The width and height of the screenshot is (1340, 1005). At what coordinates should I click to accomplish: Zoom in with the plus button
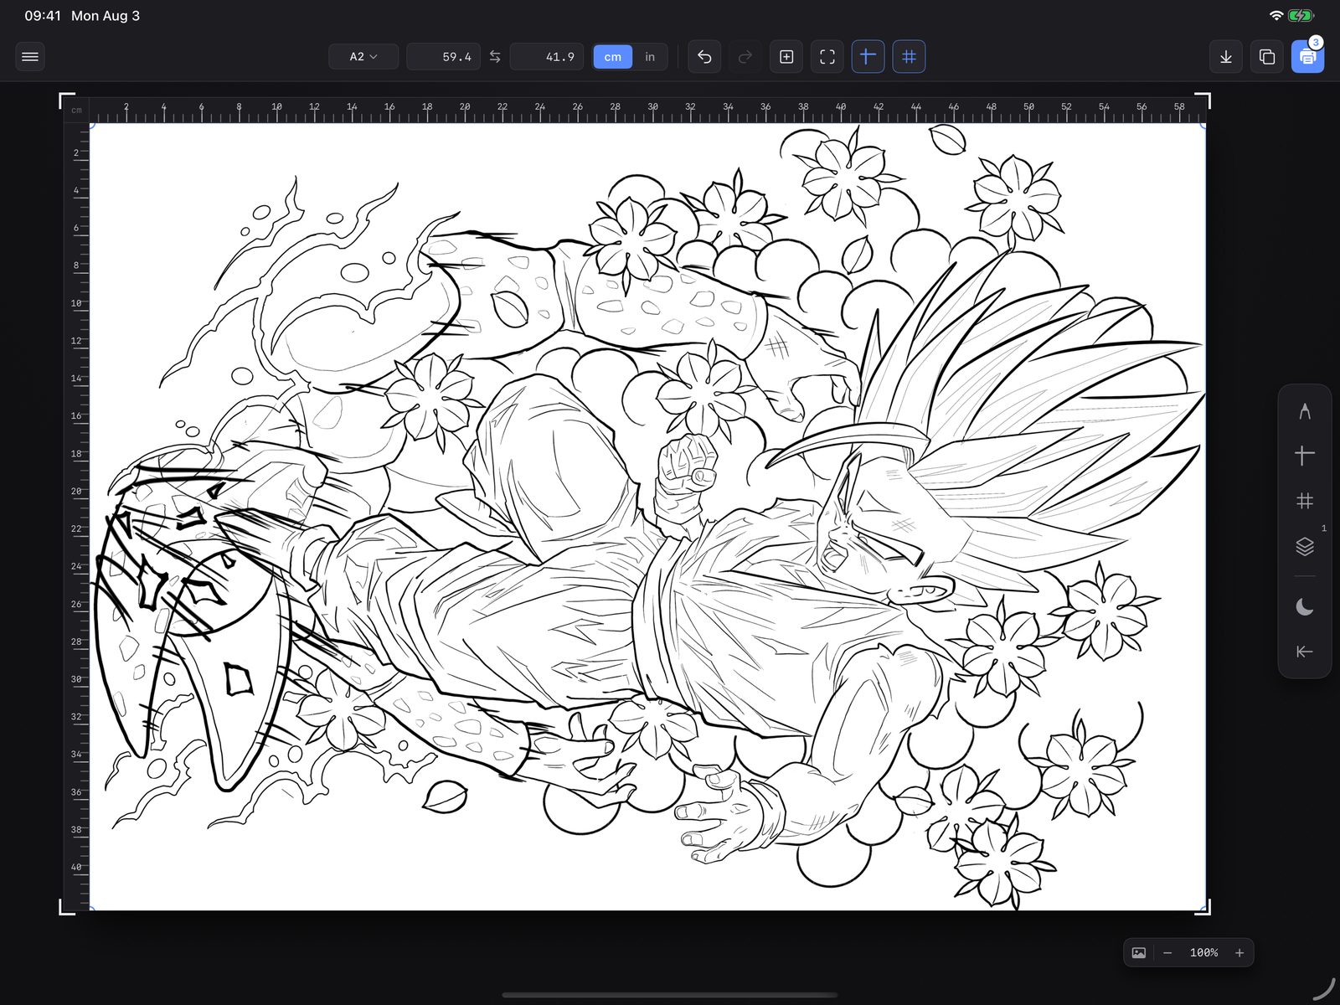(x=1239, y=953)
